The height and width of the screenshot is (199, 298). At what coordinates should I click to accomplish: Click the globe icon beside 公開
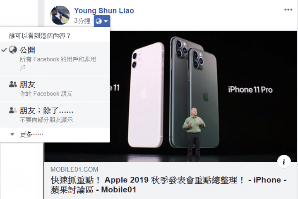pyautogui.click(x=13, y=50)
